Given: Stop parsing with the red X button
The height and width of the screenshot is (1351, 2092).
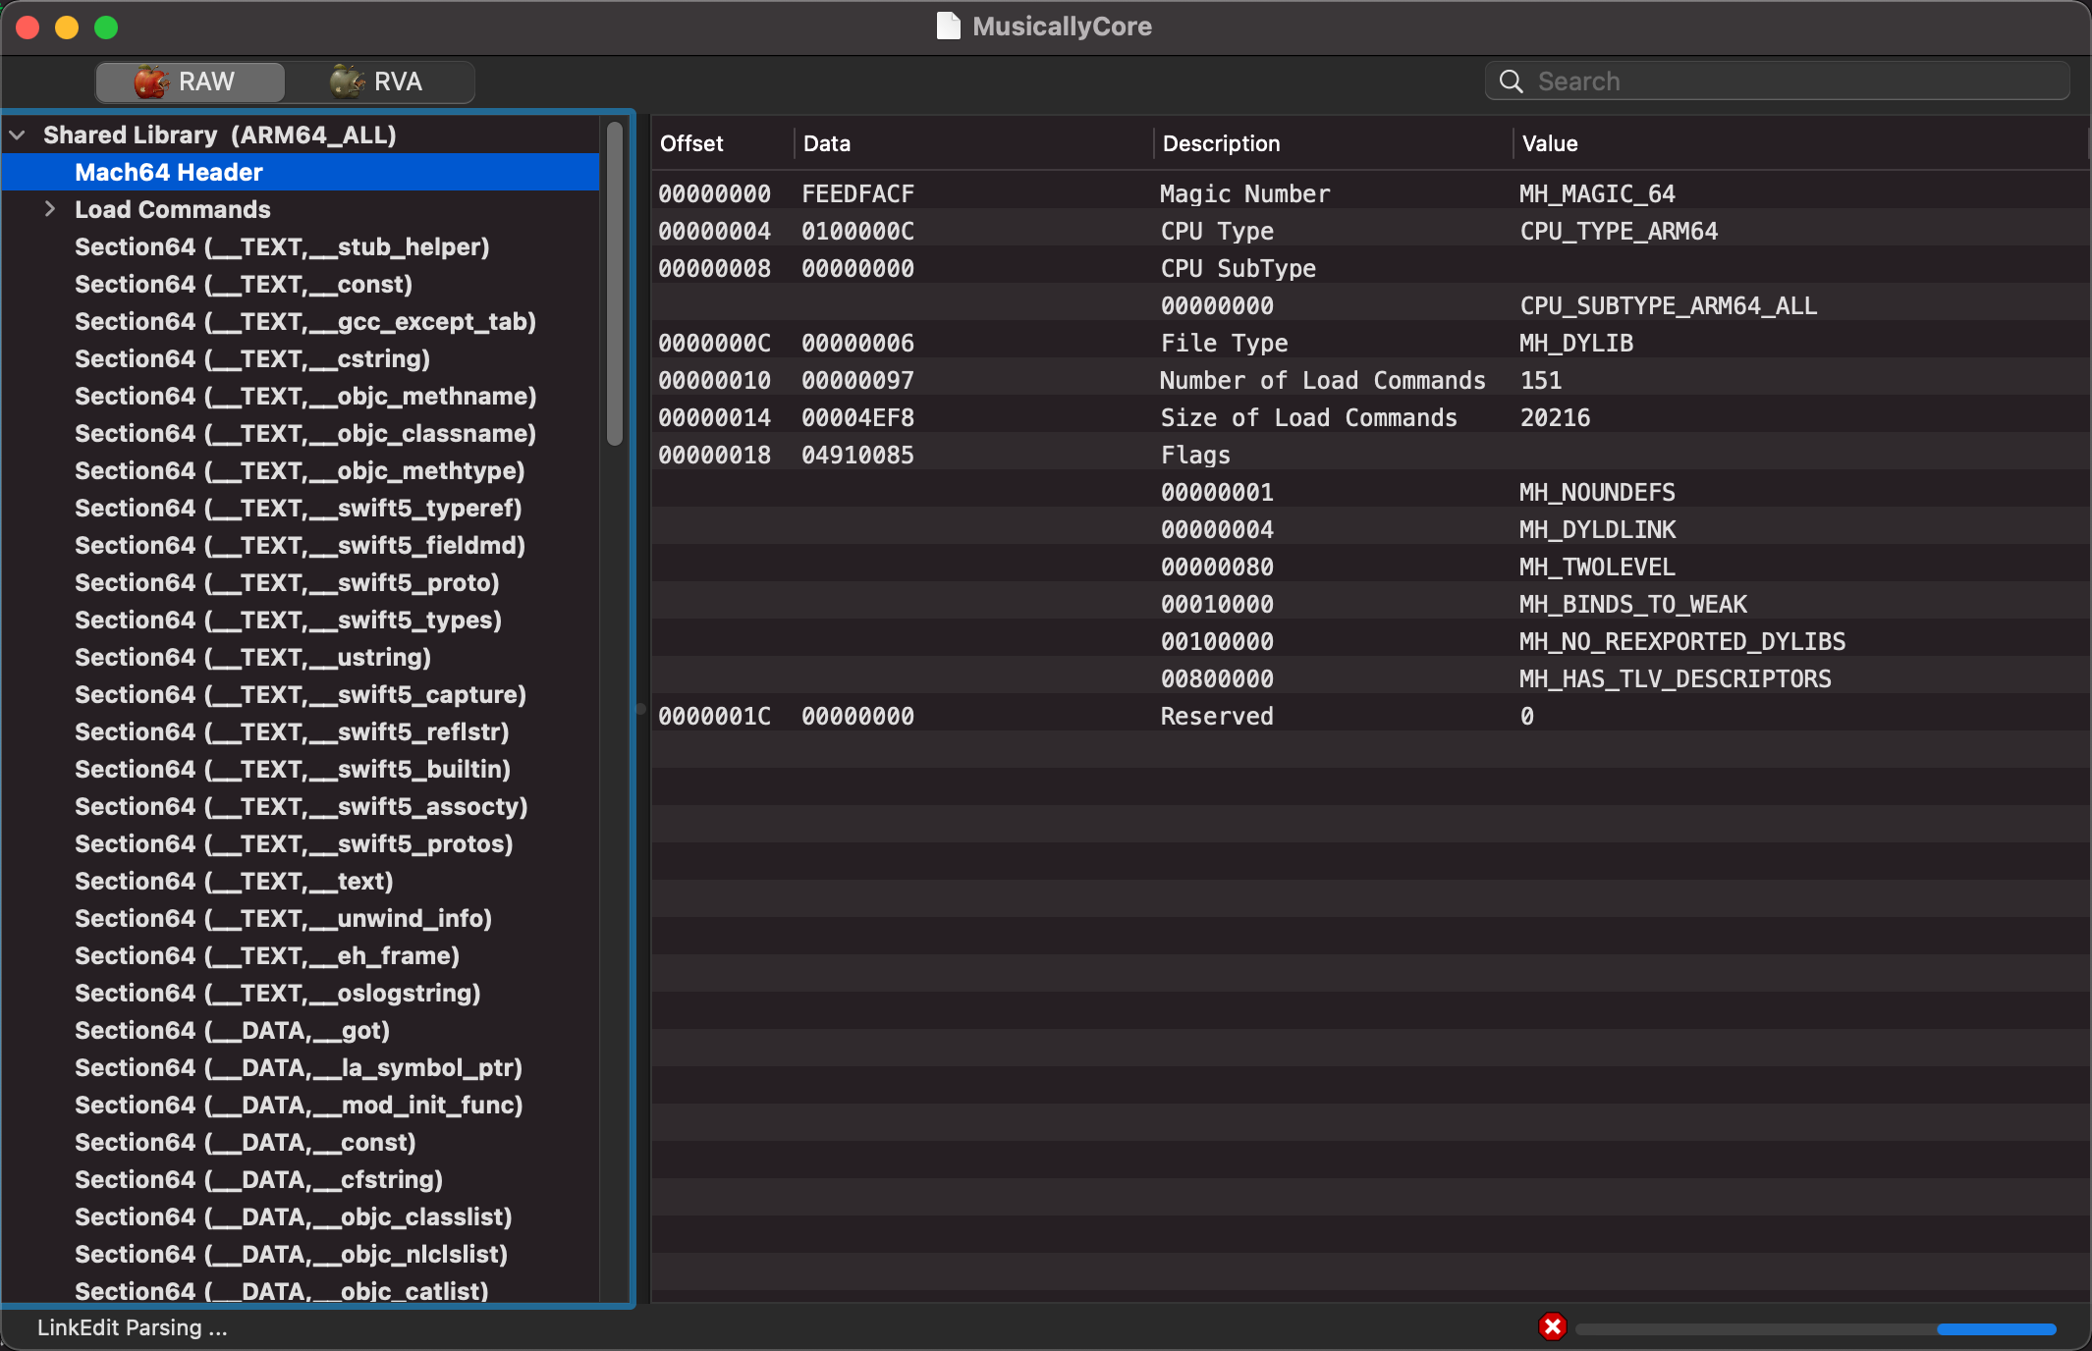Looking at the screenshot, I should (x=1553, y=1327).
